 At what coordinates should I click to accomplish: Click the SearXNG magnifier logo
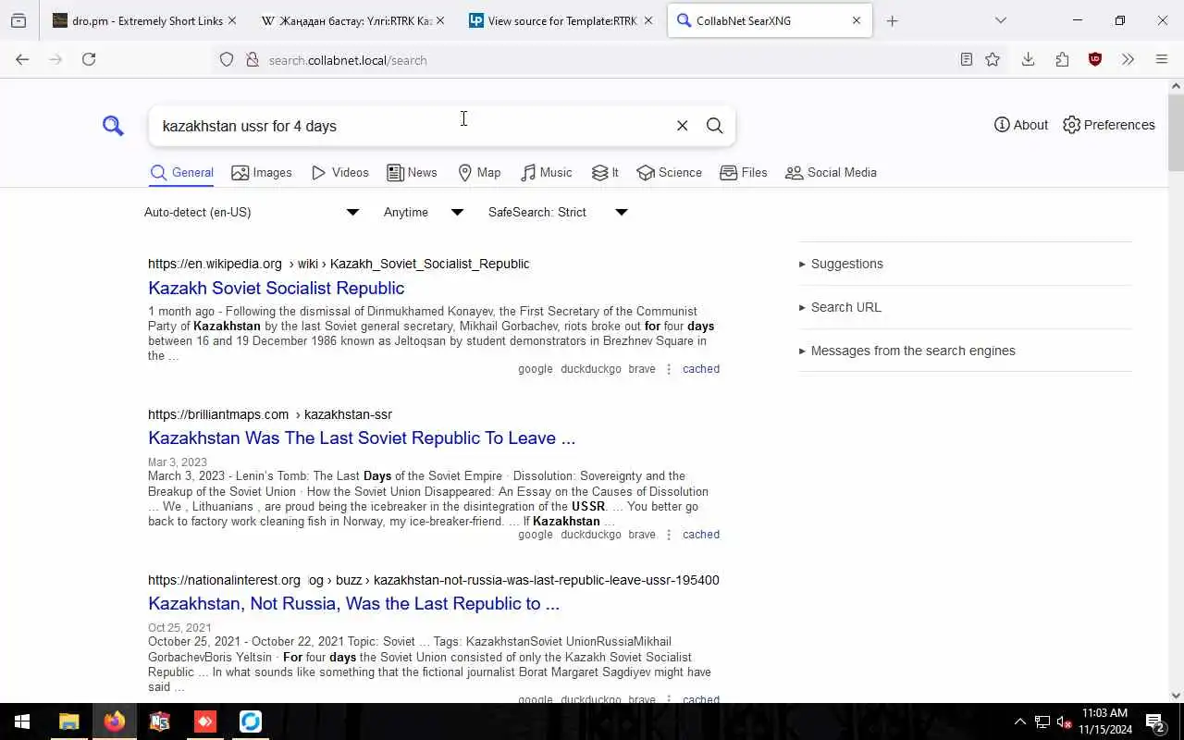click(113, 126)
